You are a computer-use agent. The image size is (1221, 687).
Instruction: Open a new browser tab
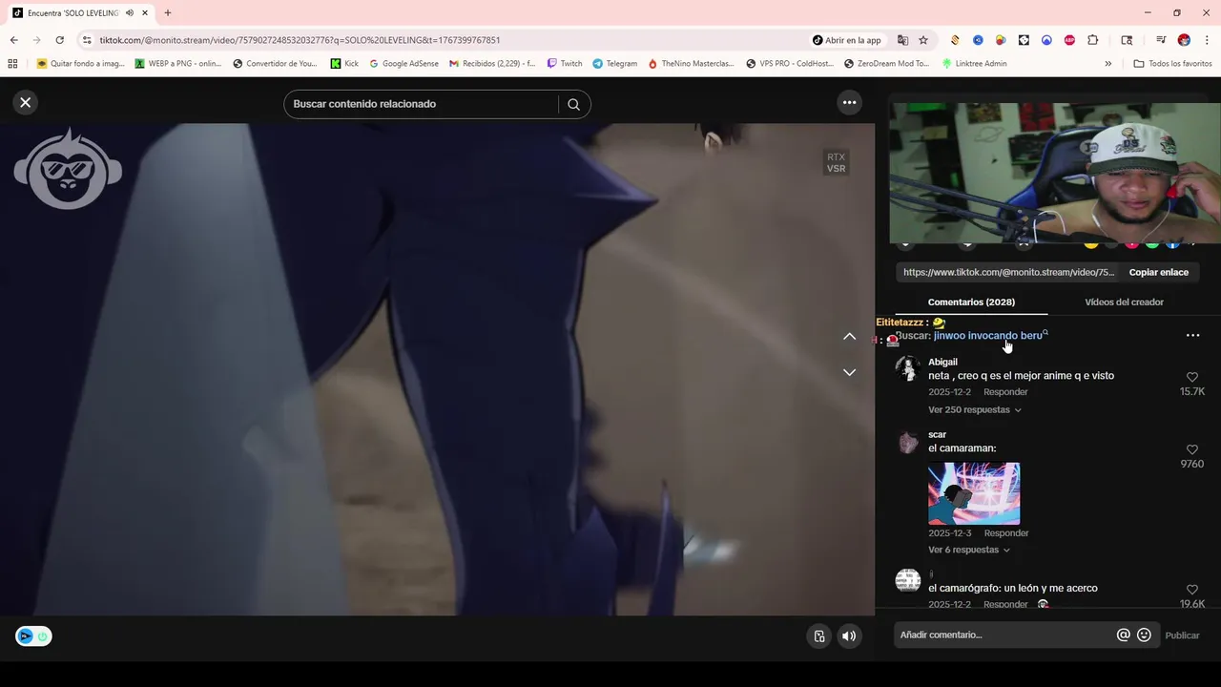pyautogui.click(x=168, y=13)
